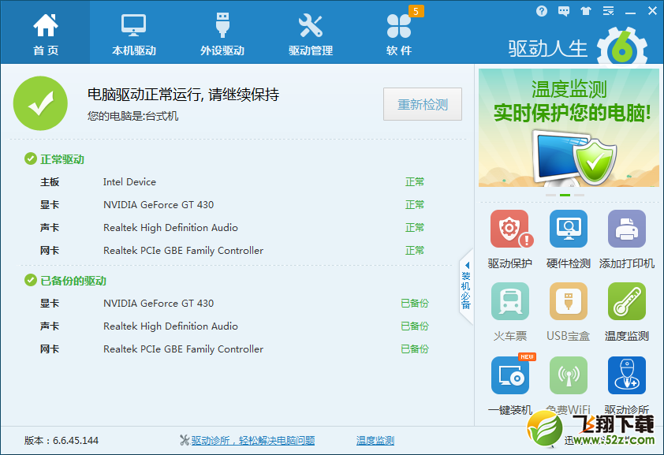Screen dimensions: 664x455
Task: Close the 驱动人生 window
Action: point(653,11)
